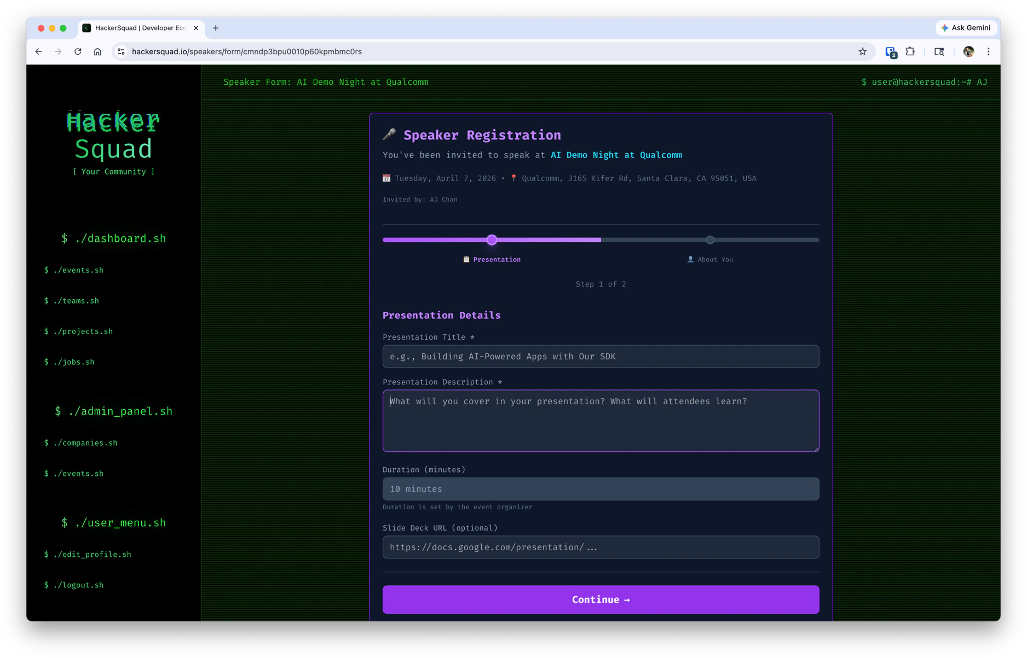Viewport: 1027px width, 658px height.
Task: Open the Chrome three-dot menu
Action: (x=988, y=51)
